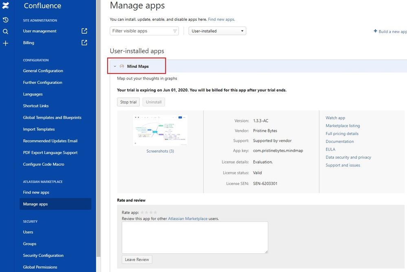The image size is (407, 272).
Task: Open Full pricing details link
Action: [x=342, y=134]
